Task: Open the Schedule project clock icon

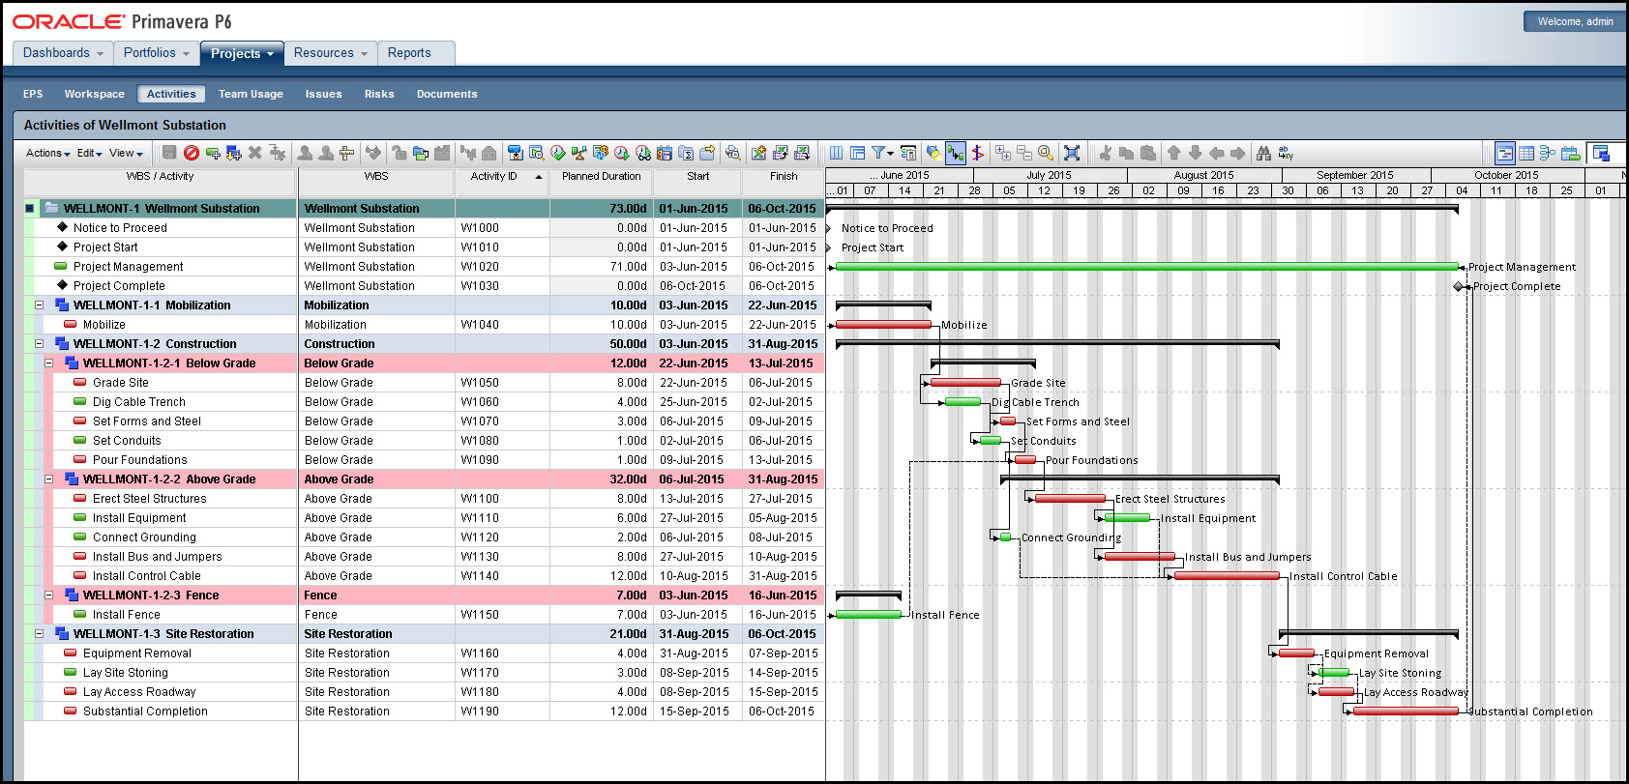Action: tap(621, 153)
